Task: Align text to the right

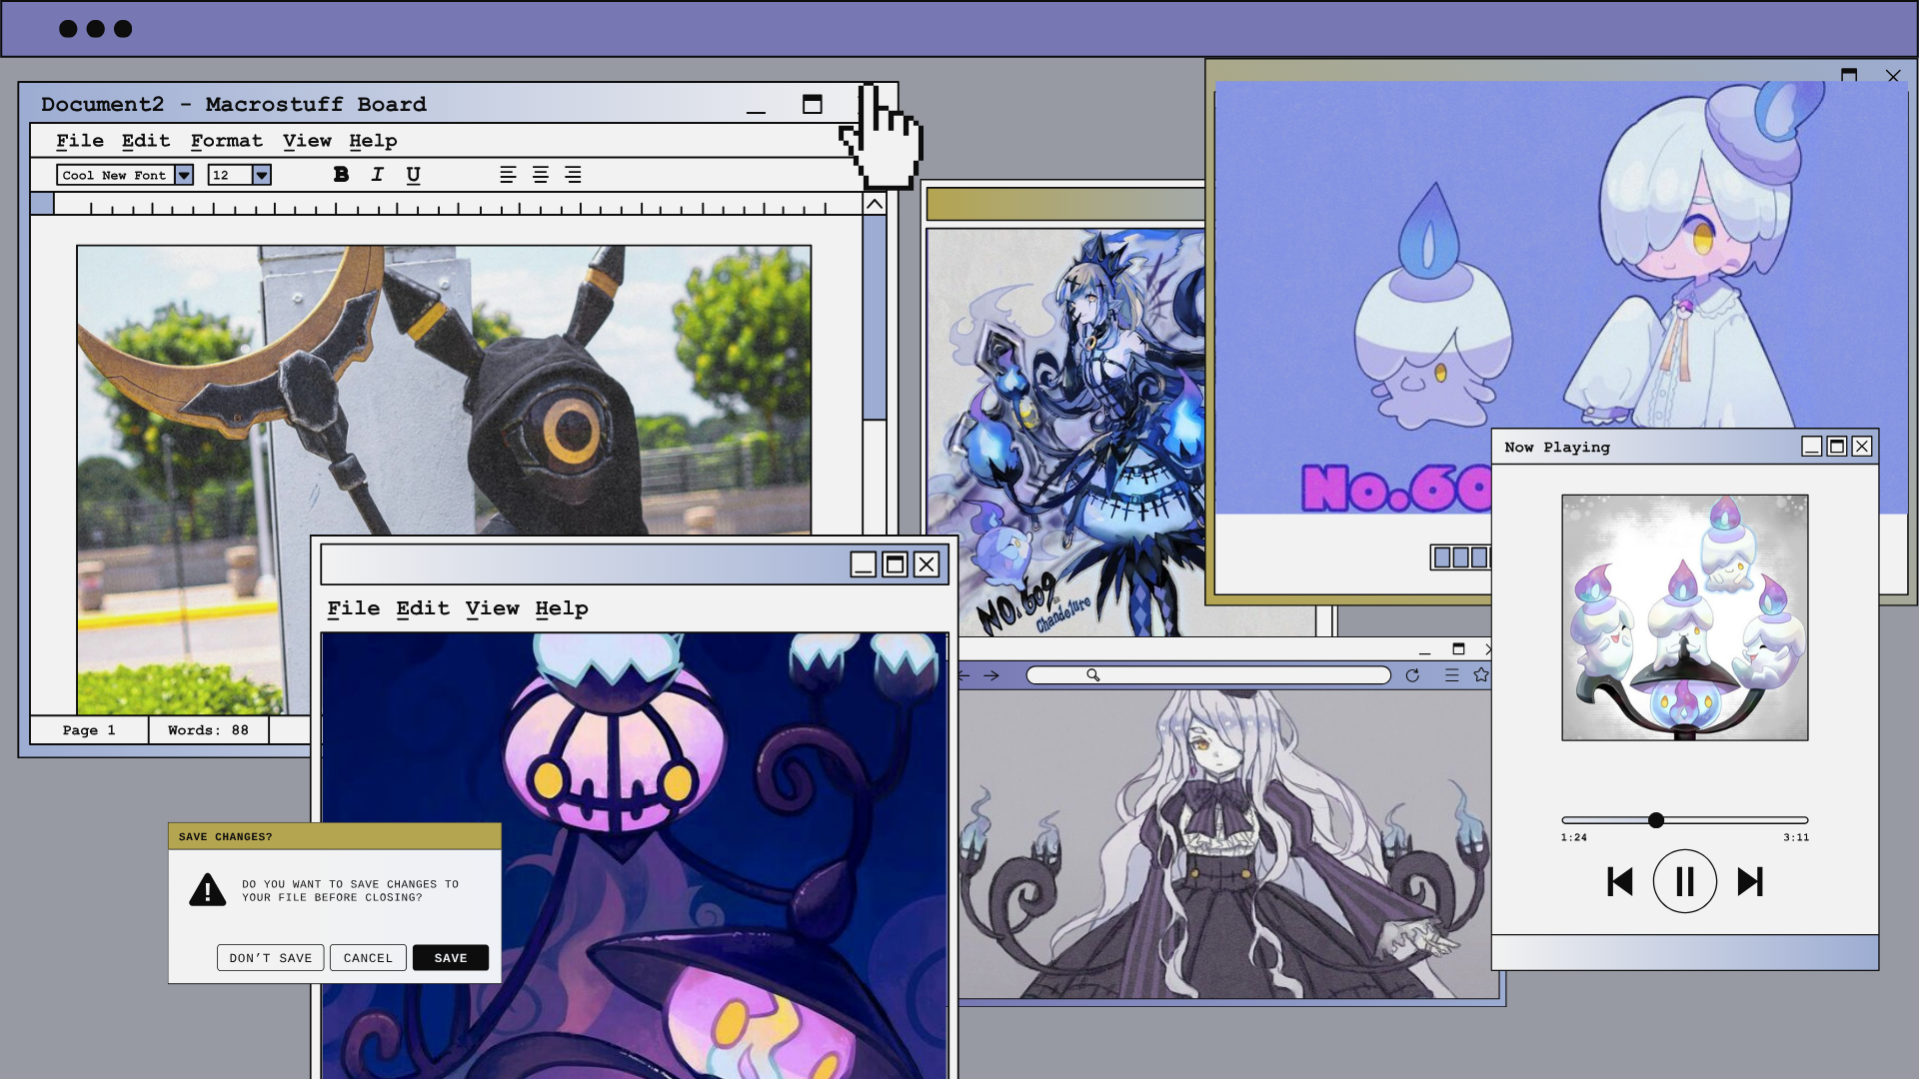Action: pos(573,175)
